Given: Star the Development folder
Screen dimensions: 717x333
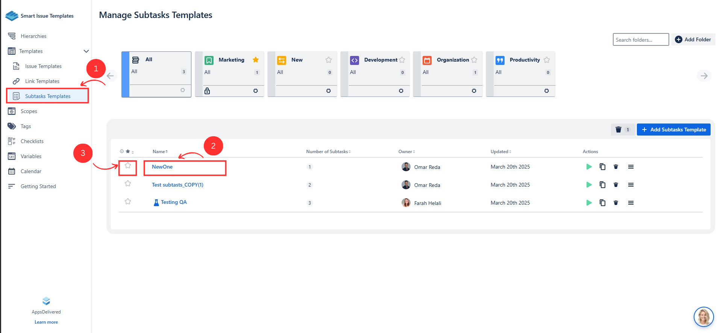Looking at the screenshot, I should click(402, 60).
